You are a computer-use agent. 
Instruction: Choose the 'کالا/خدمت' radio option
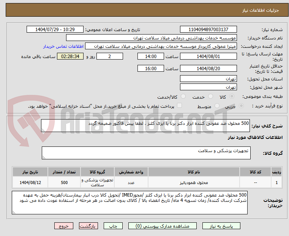tap(183, 97)
